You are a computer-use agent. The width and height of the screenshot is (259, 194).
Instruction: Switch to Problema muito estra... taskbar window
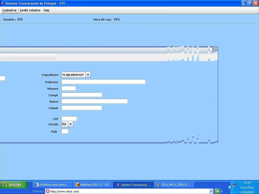pos(53,185)
